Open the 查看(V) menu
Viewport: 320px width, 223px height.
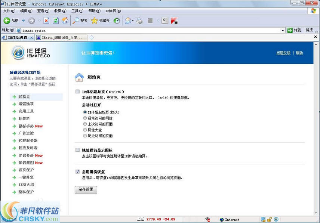point(43,11)
